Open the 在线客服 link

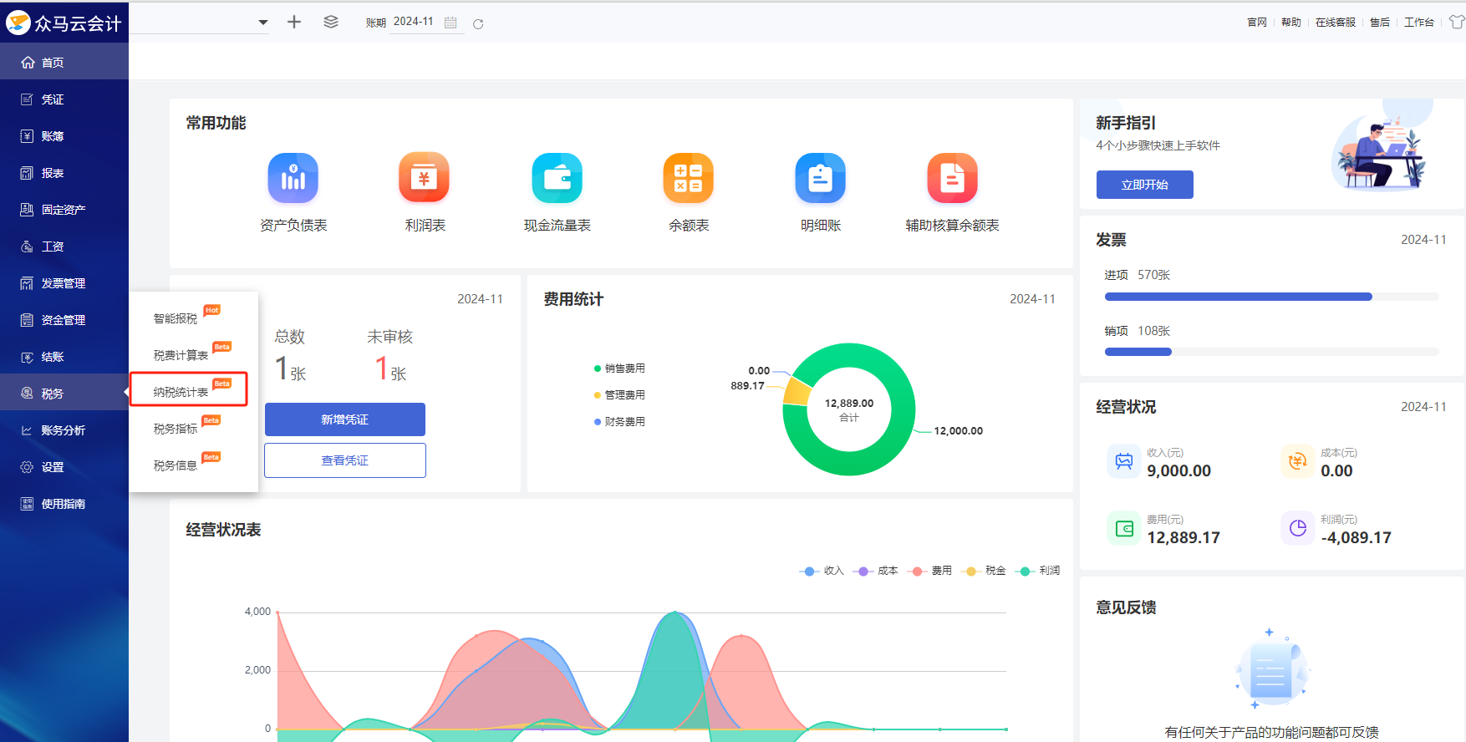point(1336,23)
